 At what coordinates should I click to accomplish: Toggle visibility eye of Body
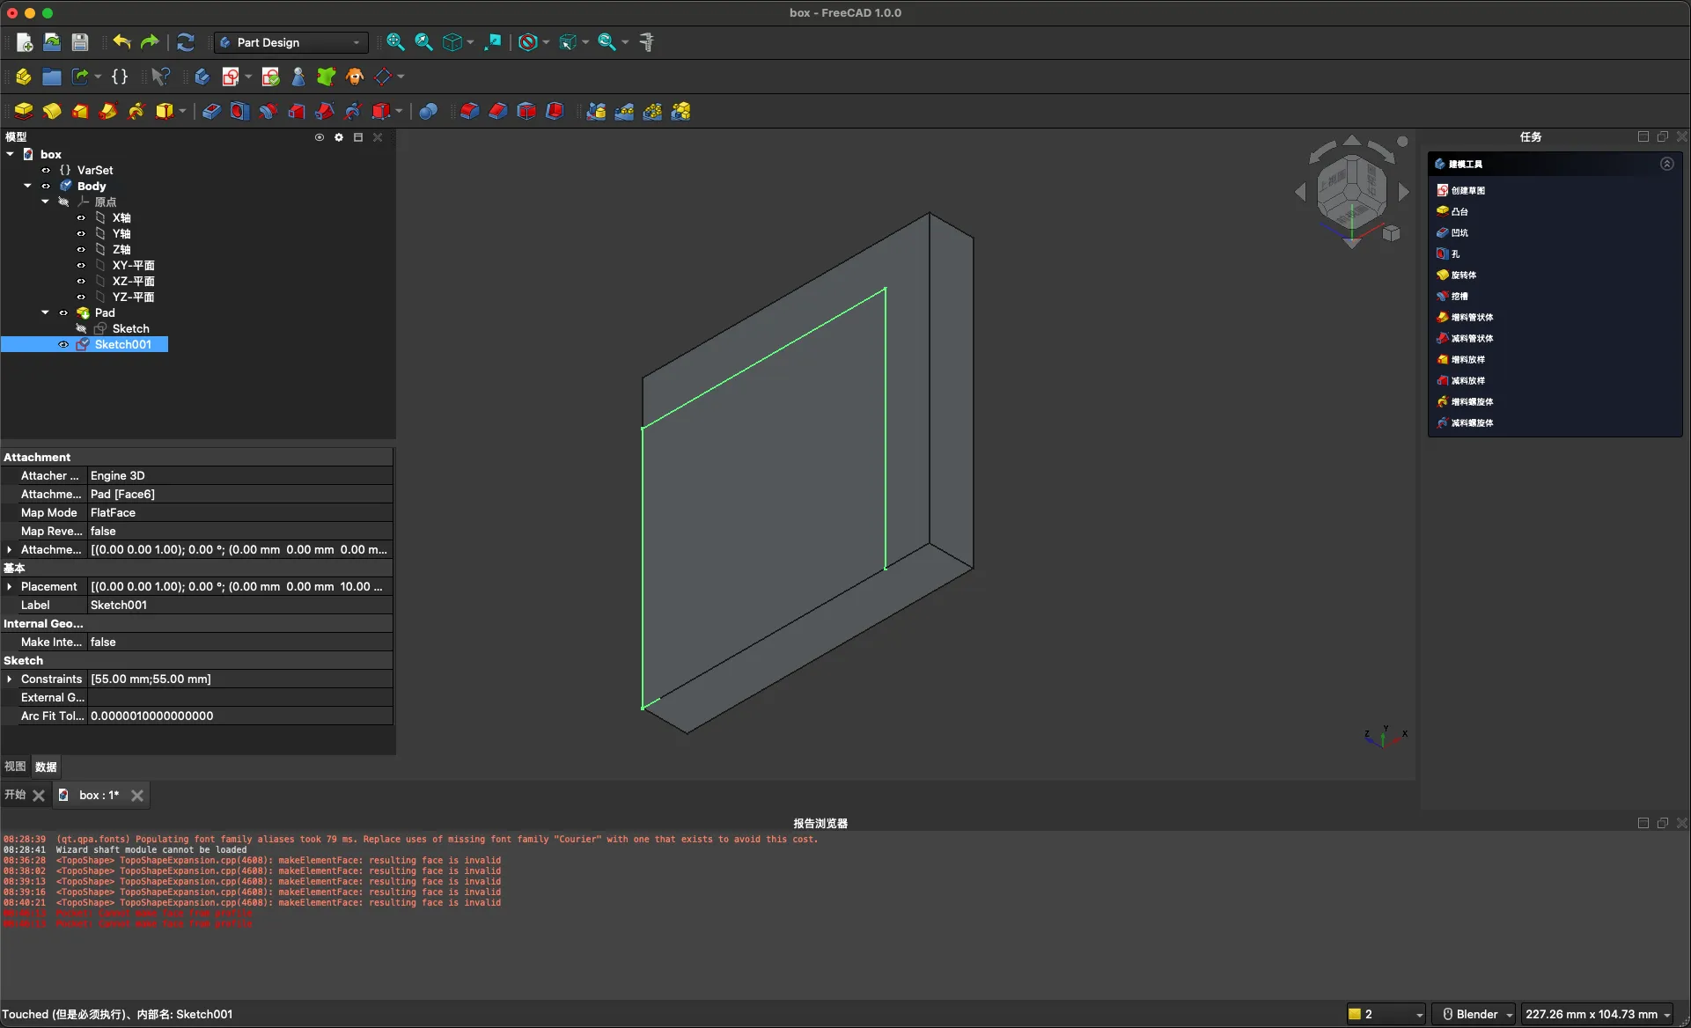click(46, 186)
